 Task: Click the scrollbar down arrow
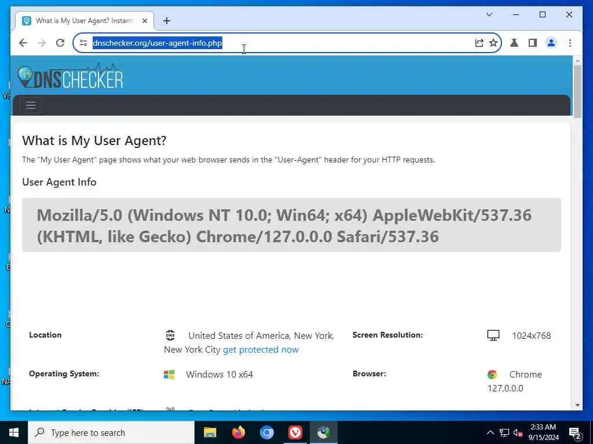click(577, 405)
